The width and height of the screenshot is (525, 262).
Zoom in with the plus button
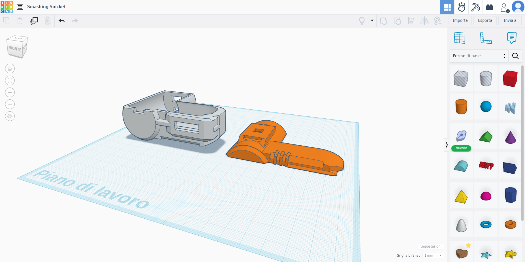click(10, 92)
